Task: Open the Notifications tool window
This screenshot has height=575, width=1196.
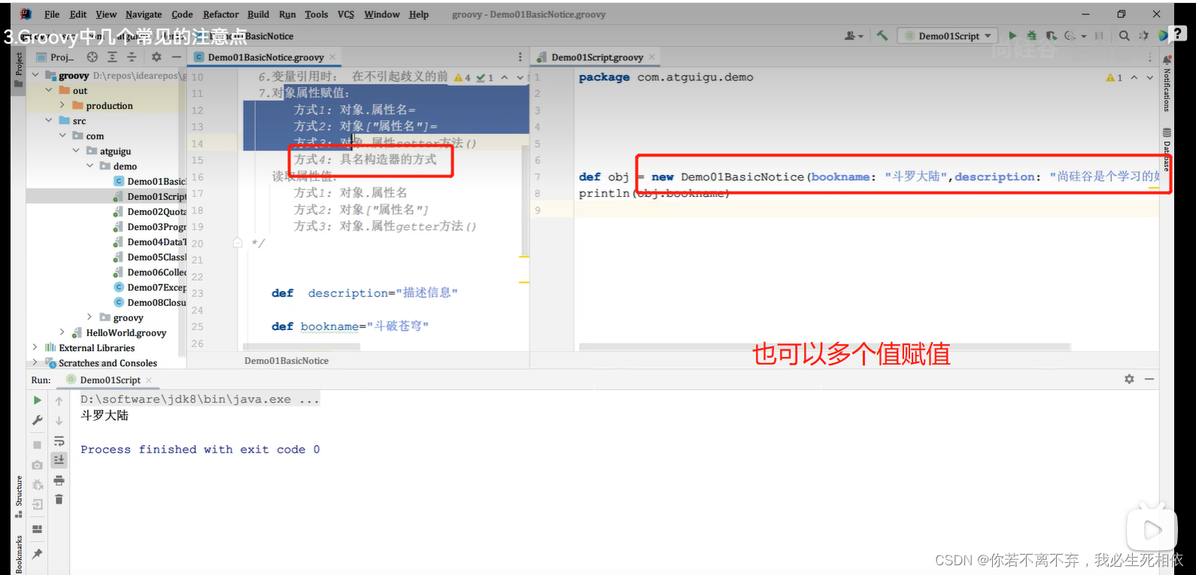Action: click(1167, 83)
